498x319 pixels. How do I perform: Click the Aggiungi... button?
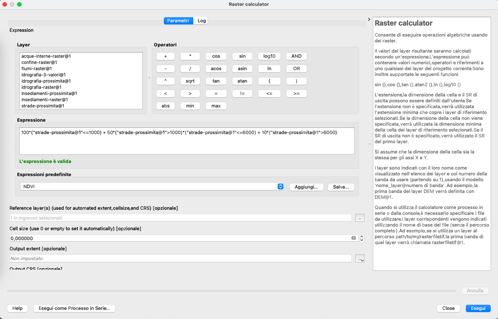[x=306, y=187]
